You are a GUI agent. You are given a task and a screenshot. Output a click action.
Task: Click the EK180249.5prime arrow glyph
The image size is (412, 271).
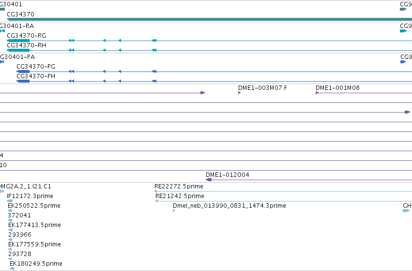tap(12, 269)
